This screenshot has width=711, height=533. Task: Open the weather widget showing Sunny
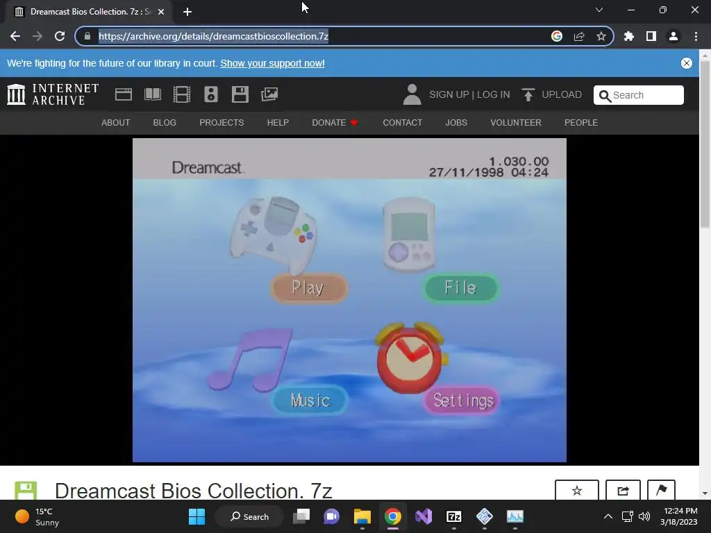tap(37, 516)
